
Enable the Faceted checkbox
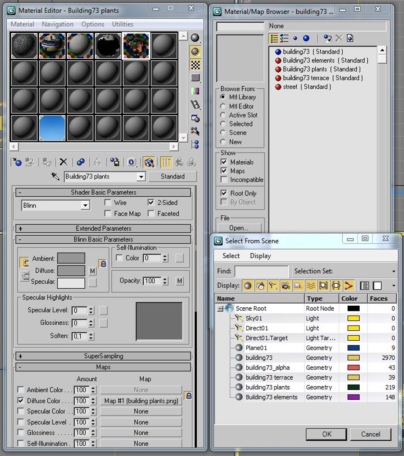pos(151,214)
